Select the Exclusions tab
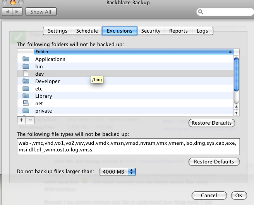Viewport: 254px width, 205px height. tap(120, 31)
